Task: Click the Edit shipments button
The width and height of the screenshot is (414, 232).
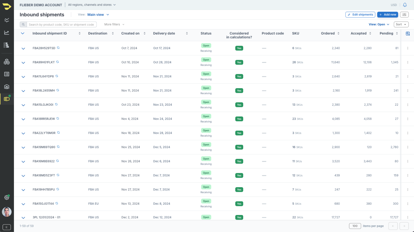Action: [361, 15]
